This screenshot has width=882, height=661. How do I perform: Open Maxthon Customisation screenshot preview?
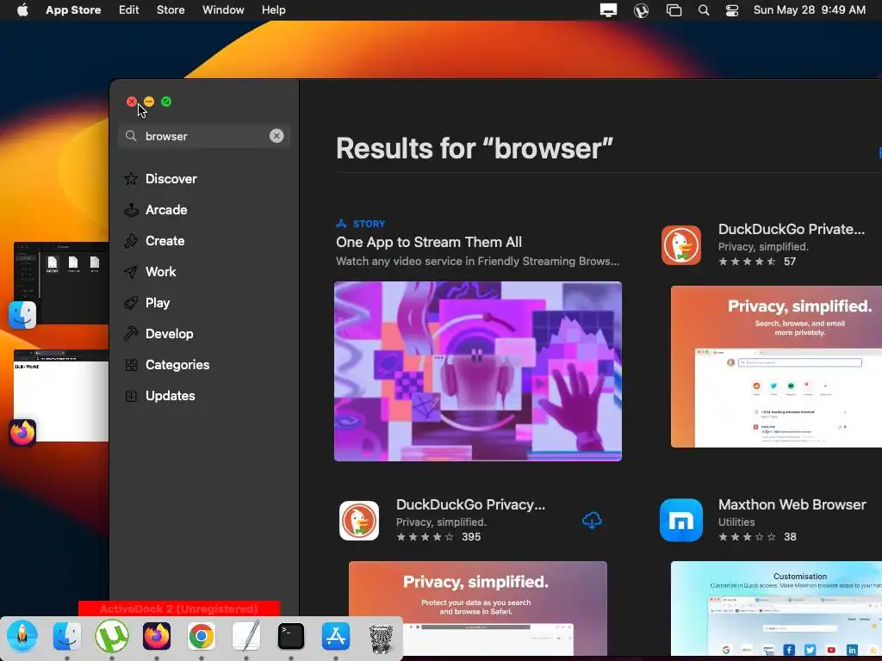776,608
